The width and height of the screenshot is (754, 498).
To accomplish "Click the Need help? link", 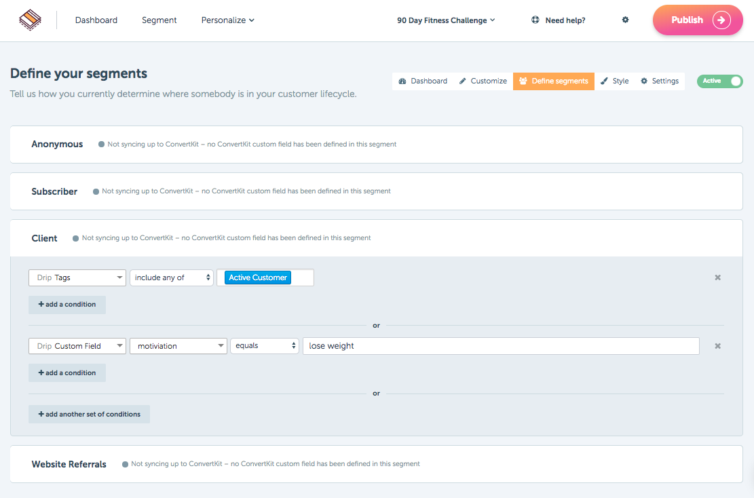I will point(565,20).
